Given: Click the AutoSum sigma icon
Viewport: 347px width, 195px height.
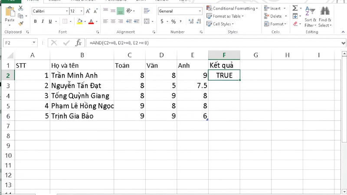Looking at the screenshot, I should pyautogui.click(x=295, y=8).
